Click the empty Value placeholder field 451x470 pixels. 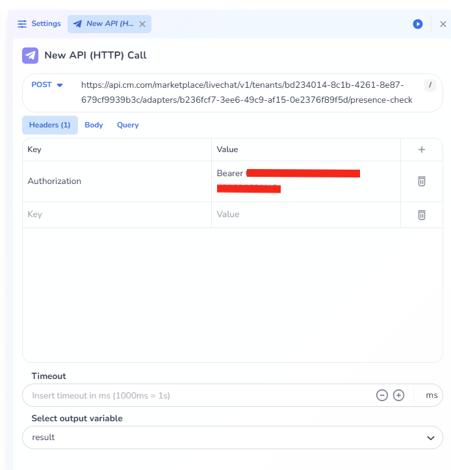tap(306, 215)
